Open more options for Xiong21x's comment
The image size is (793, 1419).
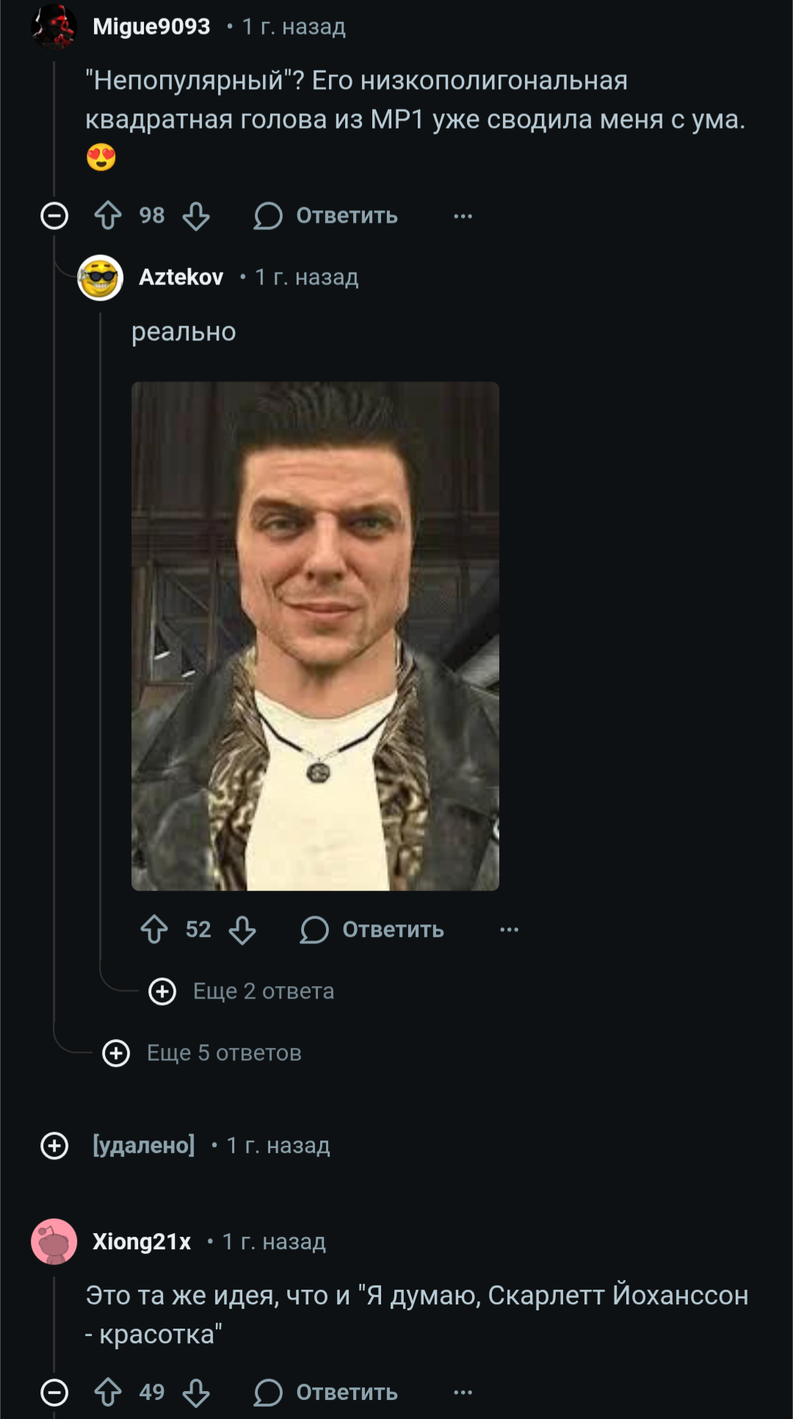click(463, 1392)
